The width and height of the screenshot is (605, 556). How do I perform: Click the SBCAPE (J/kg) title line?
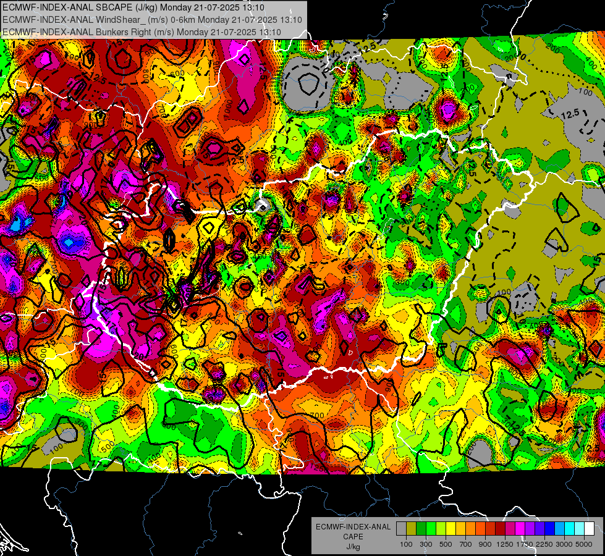(x=133, y=7)
